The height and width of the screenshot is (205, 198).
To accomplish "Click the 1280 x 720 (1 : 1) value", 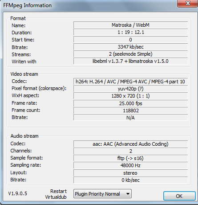I will [x=130, y=96].
